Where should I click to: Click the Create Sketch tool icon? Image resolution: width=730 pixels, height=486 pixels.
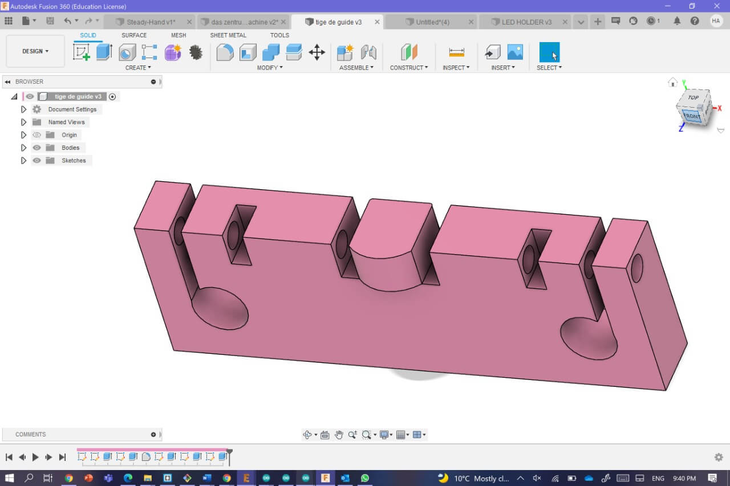point(82,52)
